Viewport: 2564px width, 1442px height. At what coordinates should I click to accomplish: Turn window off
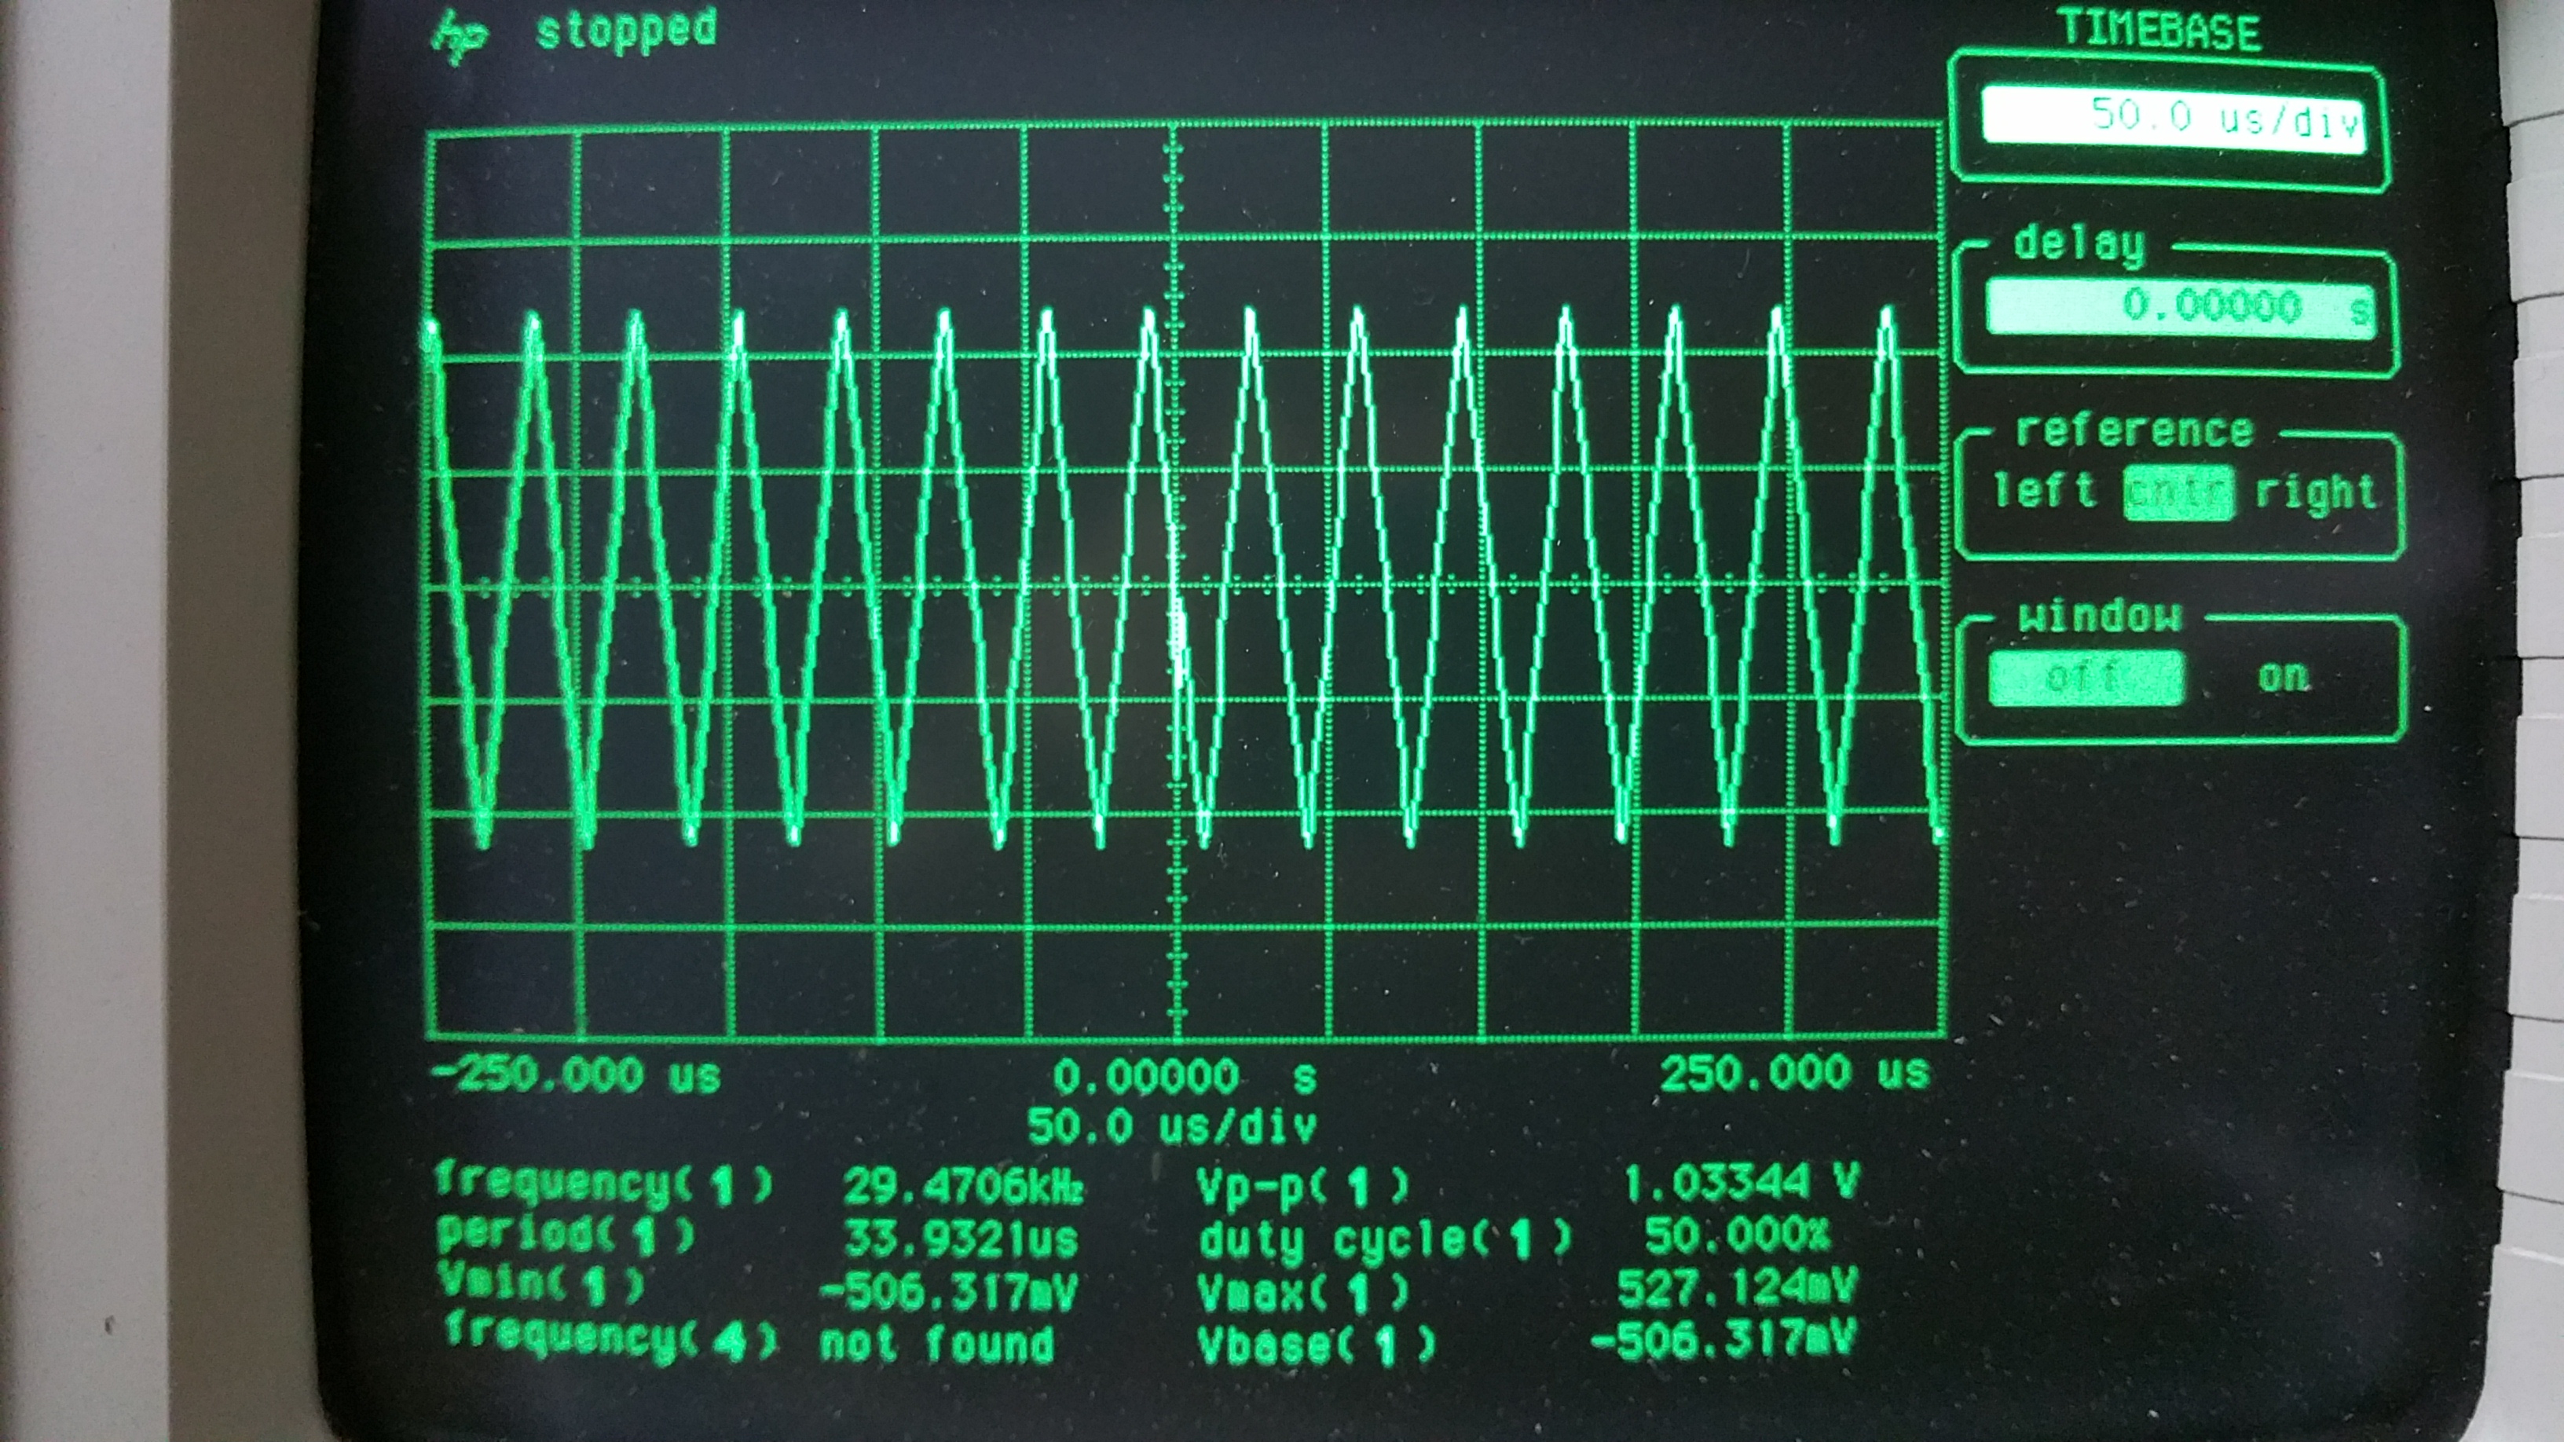pyautogui.click(x=2086, y=679)
